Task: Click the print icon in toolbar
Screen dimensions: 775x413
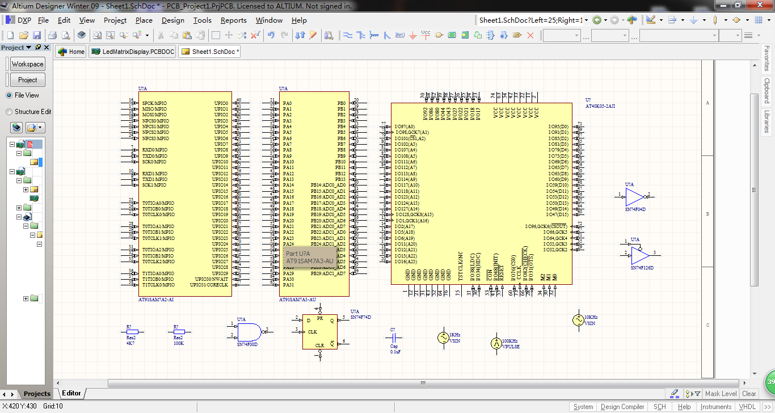Action: click(x=53, y=35)
